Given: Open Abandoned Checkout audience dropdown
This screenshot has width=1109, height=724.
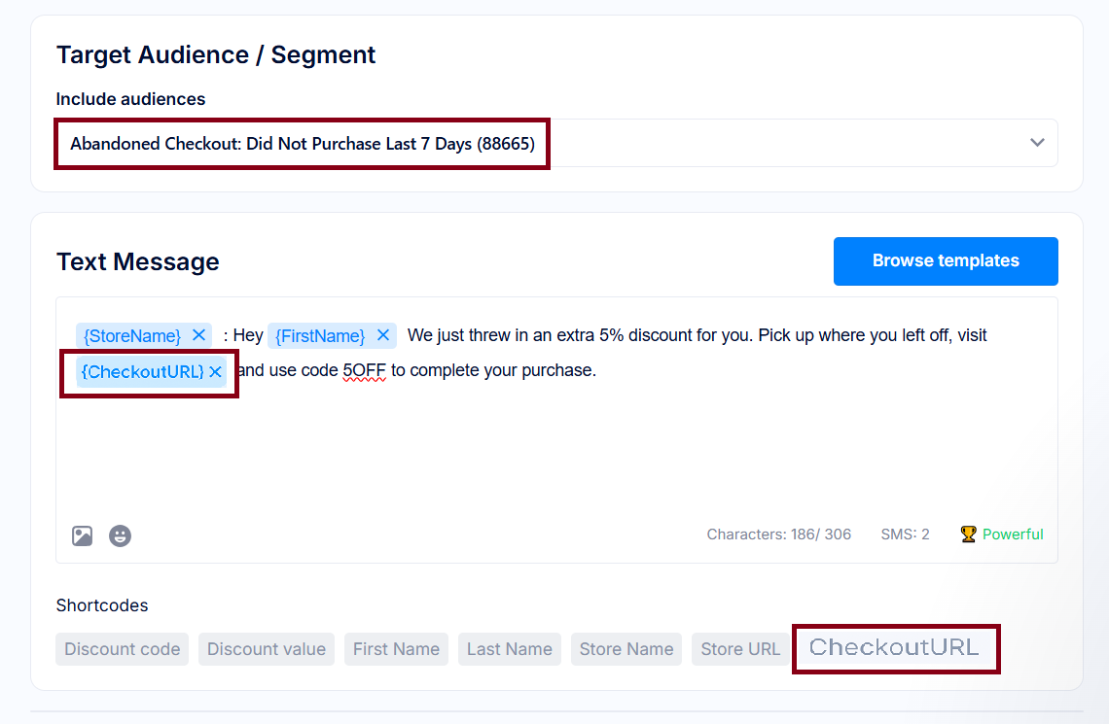Looking at the screenshot, I should (556, 144).
